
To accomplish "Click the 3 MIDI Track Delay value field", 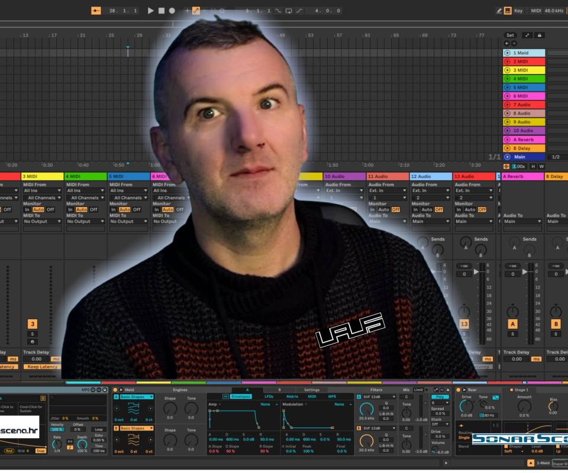I will 37,359.
